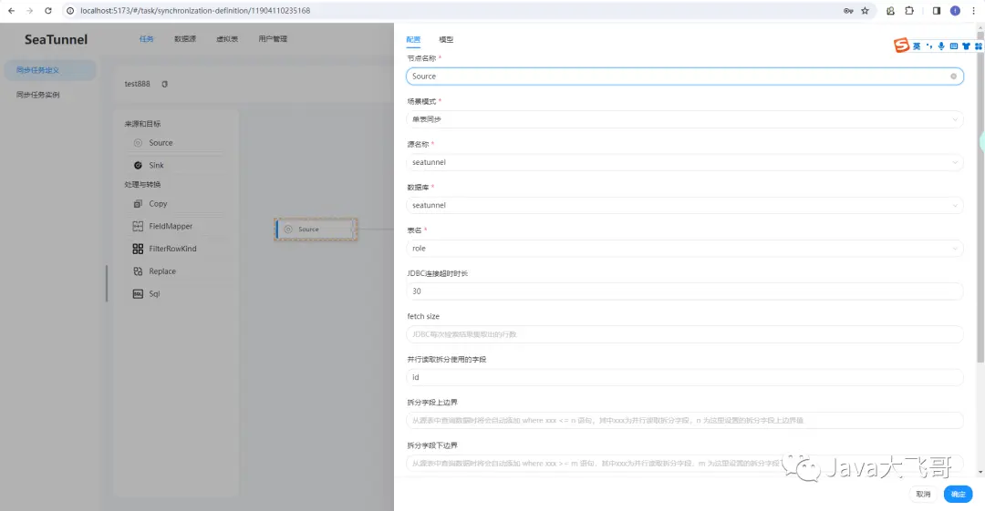Click Sogou microphone voice input icon

pos(941,46)
